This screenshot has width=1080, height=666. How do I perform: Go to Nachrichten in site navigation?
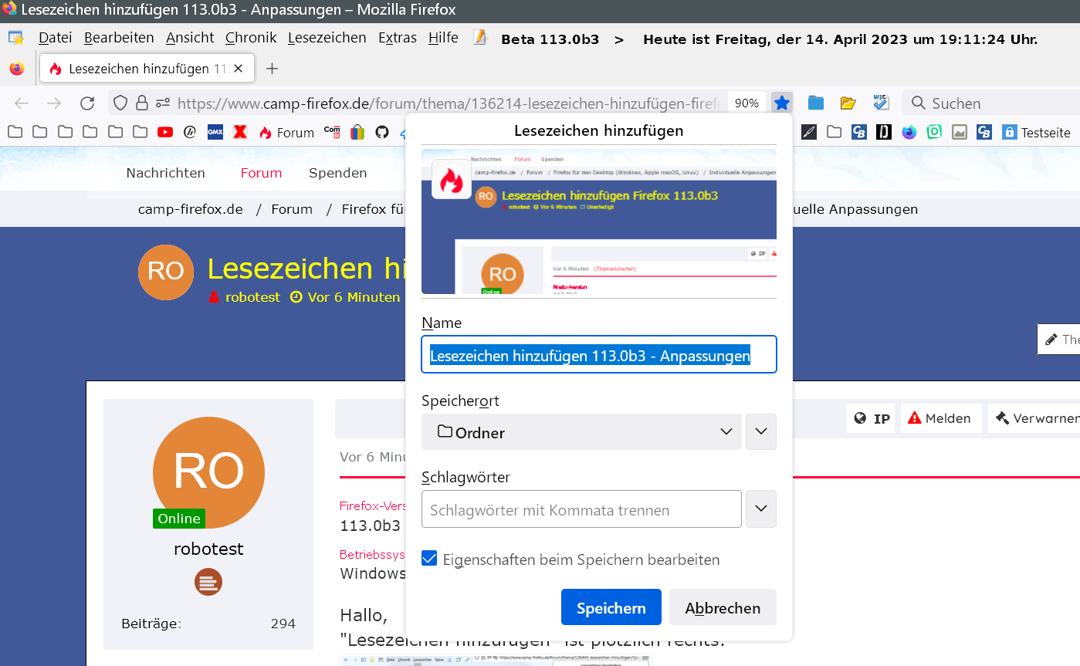pos(166,173)
